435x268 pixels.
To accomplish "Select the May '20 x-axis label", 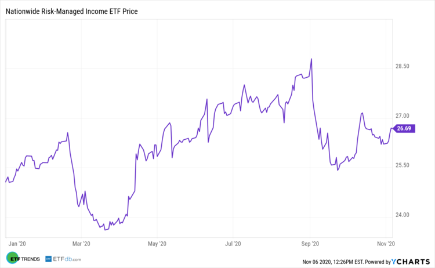I will coord(158,244).
